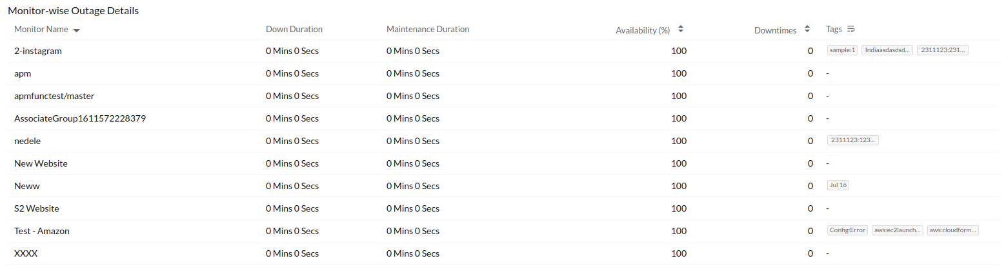The height and width of the screenshot is (274, 1006).
Task: Open the S2 Website monitor
Action: point(37,208)
